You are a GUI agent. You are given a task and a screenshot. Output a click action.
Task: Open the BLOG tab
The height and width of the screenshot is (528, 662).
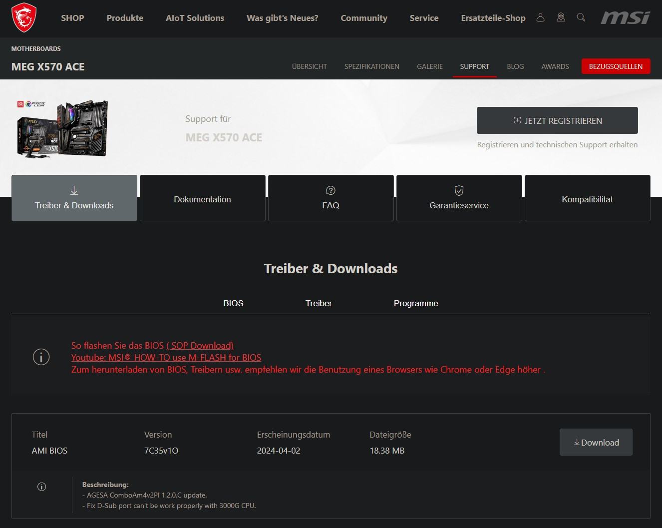pos(515,66)
